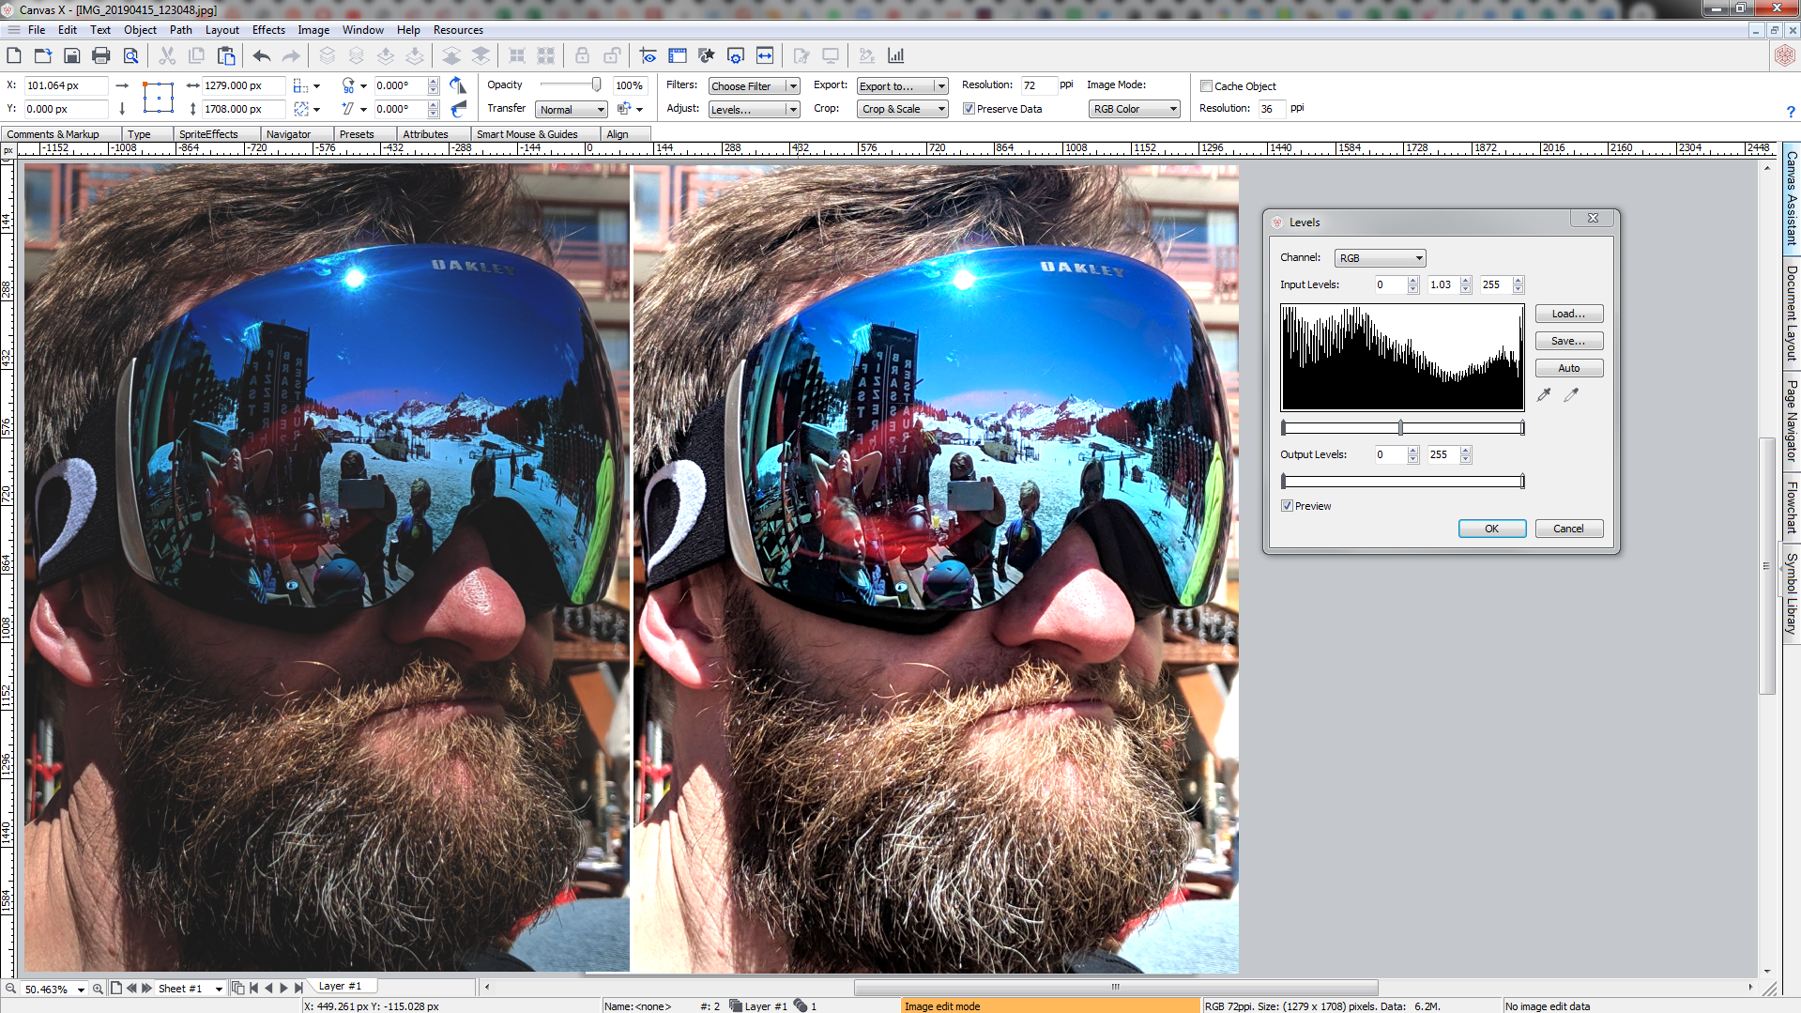The width and height of the screenshot is (1801, 1013).
Task: Expand the Transfer mode Normal dropdown
Action: point(572,110)
